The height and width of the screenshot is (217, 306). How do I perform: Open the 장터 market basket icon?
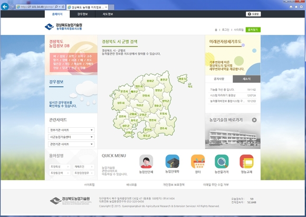tap(198, 162)
